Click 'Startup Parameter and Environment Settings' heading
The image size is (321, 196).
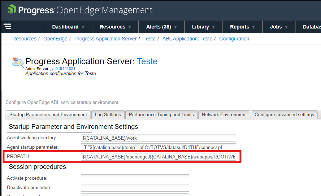point(73,127)
